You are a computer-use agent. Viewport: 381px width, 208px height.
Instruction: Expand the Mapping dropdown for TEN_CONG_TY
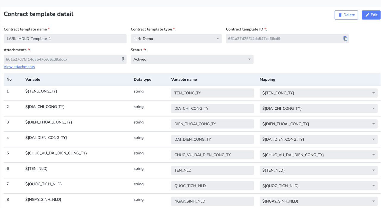(374, 93)
